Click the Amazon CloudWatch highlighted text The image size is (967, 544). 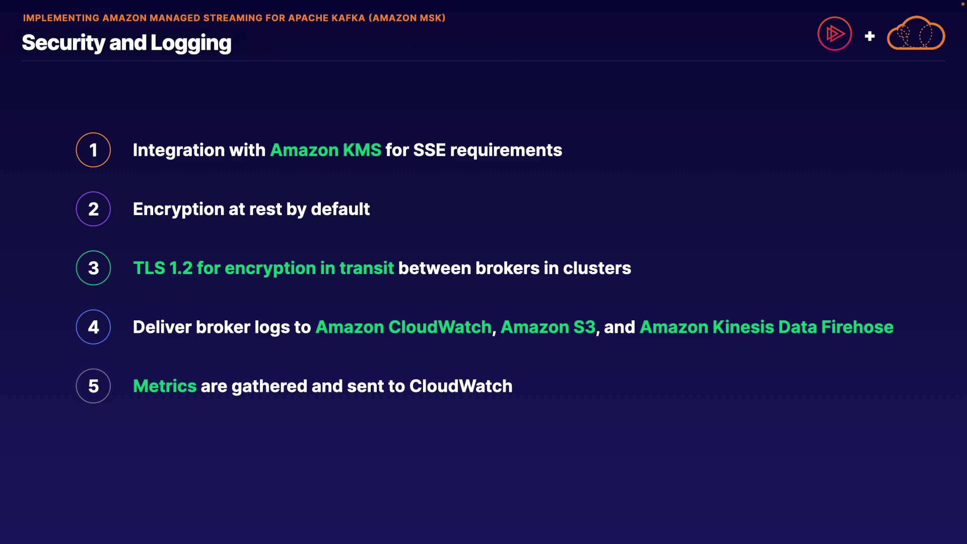click(403, 327)
